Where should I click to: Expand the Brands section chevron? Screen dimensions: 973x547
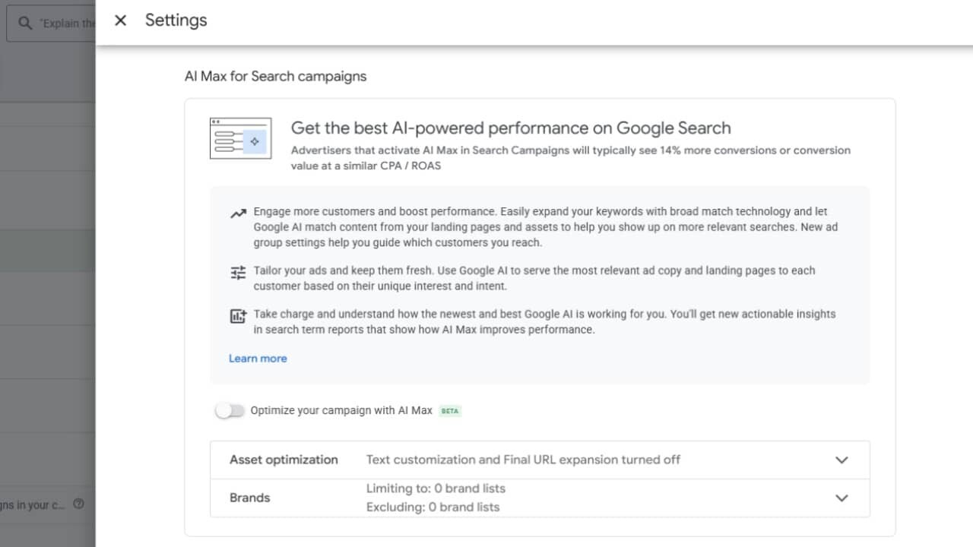(841, 498)
